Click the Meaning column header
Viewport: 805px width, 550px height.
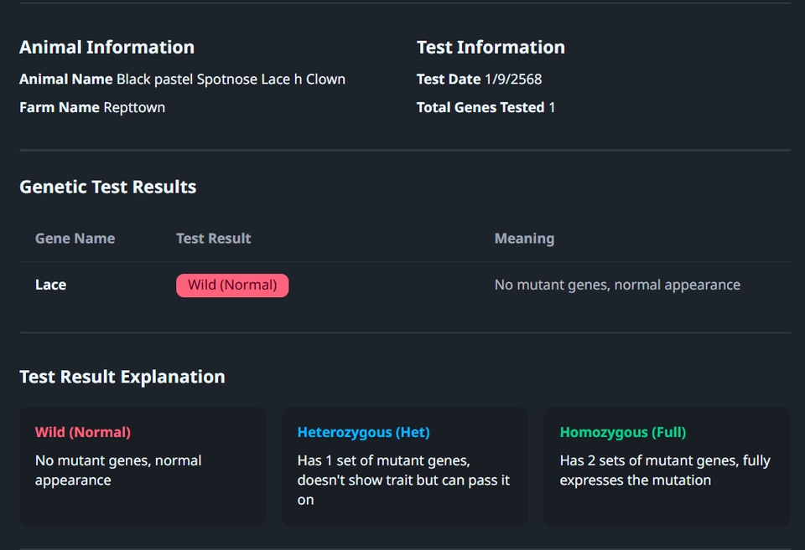[524, 239]
